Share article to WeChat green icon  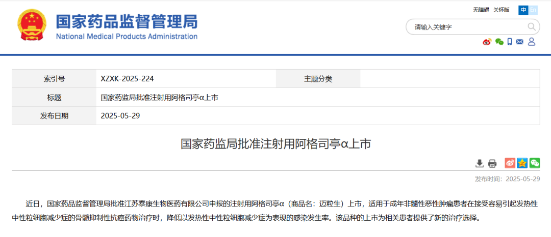coord(535,163)
